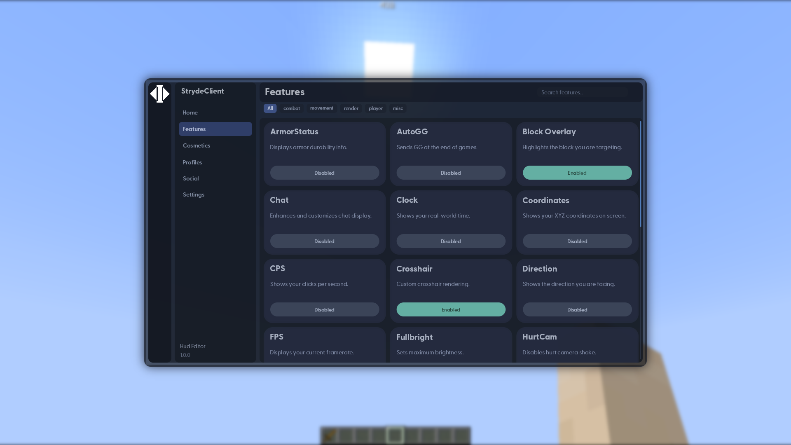Disable the Crosshair feature

pos(451,309)
